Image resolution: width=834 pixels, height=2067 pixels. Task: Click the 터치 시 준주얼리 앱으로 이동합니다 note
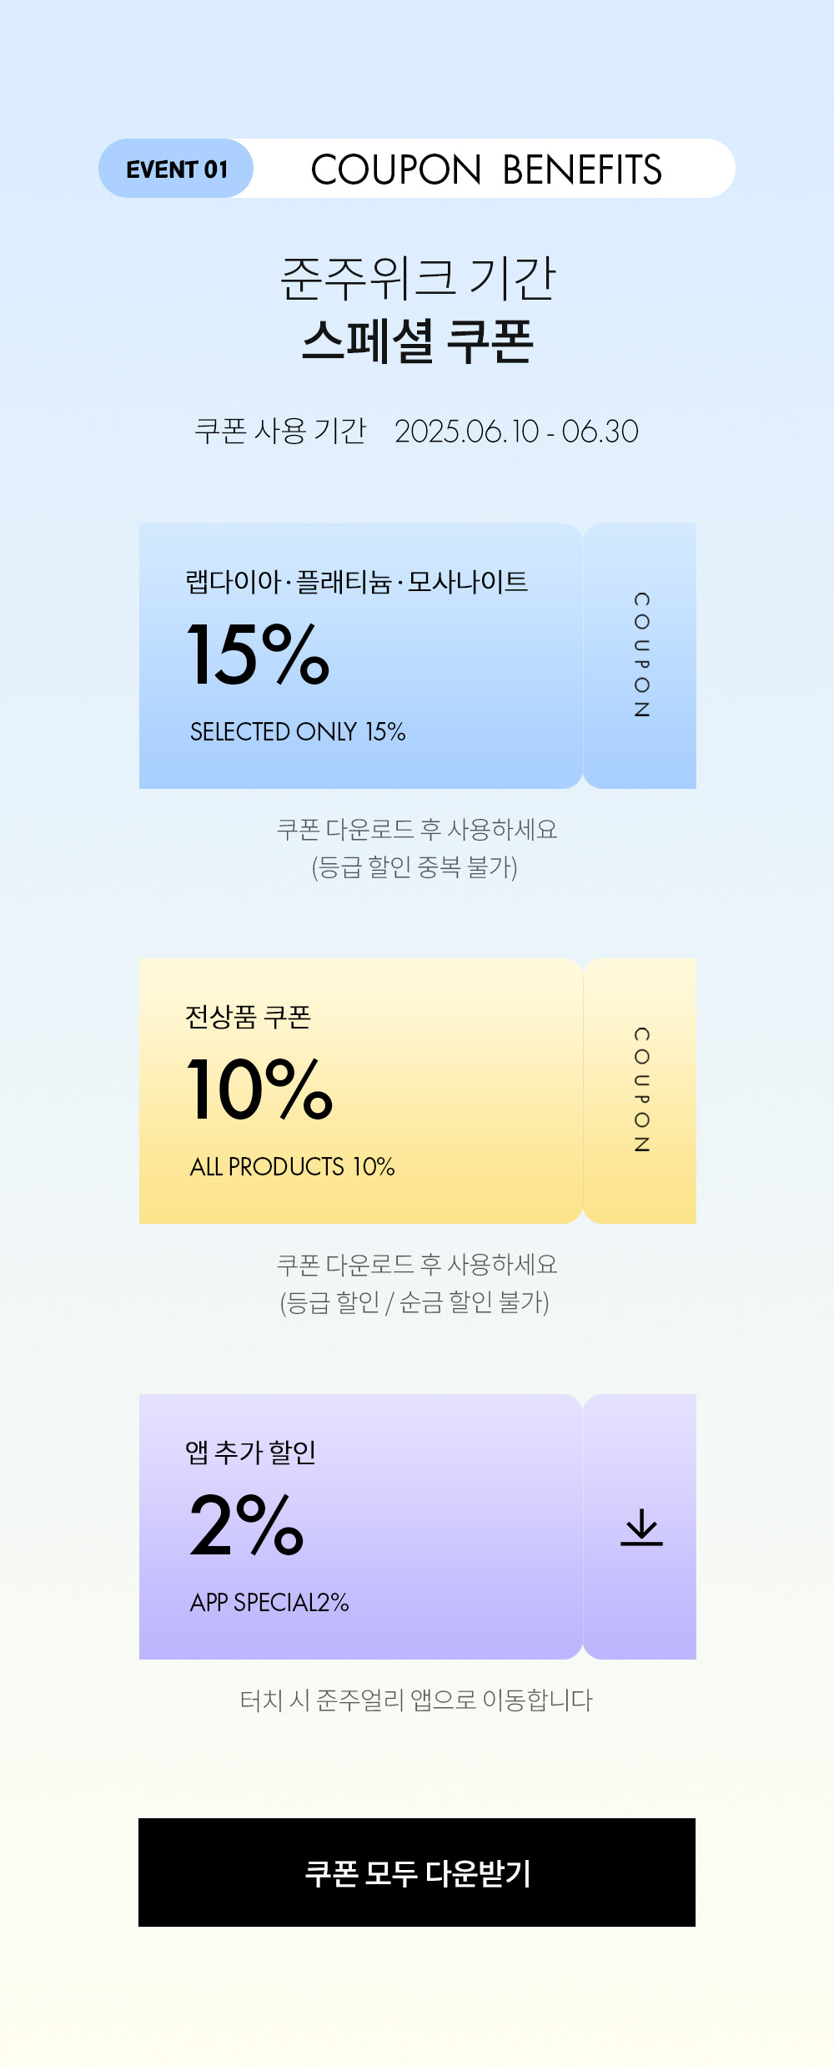416,1701
